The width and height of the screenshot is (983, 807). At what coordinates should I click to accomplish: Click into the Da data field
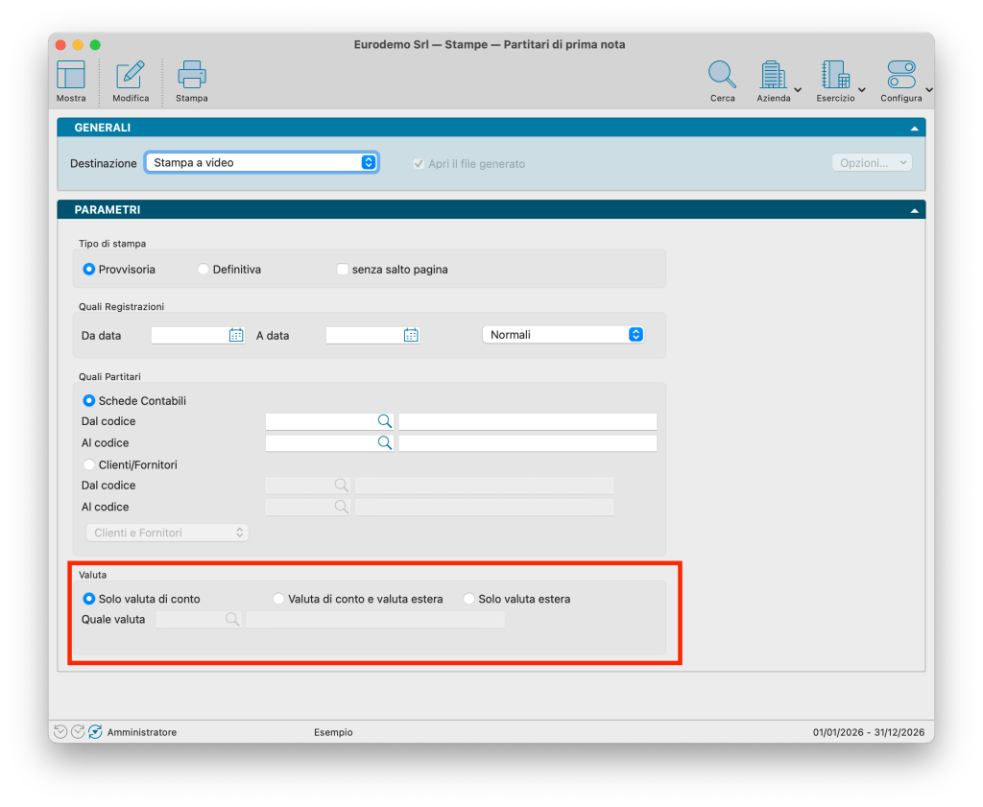tap(189, 335)
